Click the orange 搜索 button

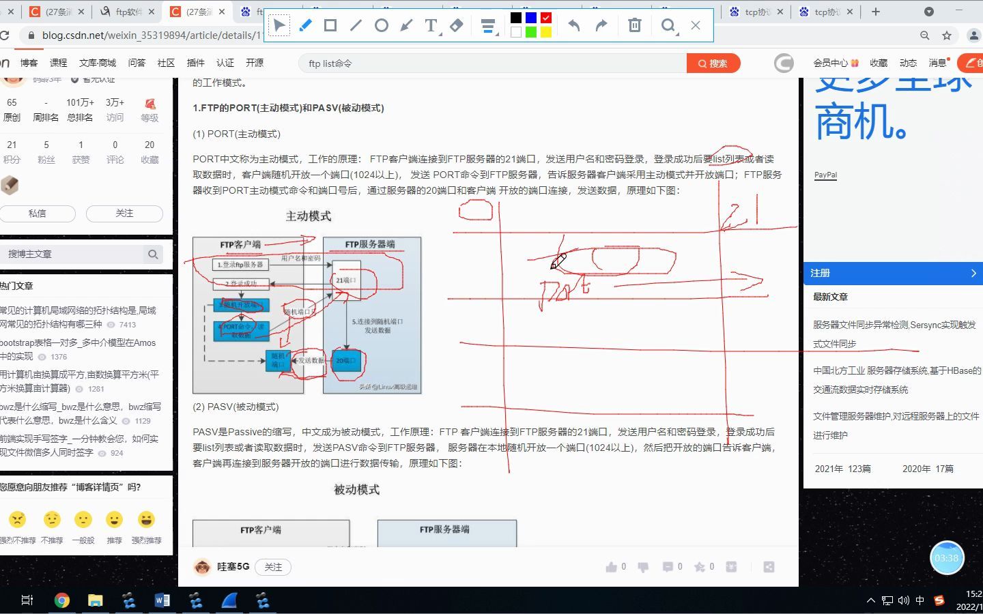pyautogui.click(x=713, y=63)
